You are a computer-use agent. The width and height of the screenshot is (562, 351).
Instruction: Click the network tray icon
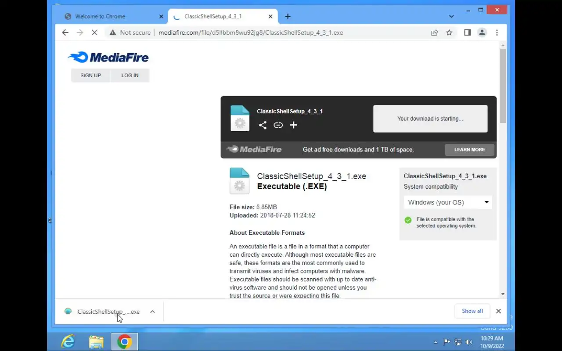click(x=458, y=342)
